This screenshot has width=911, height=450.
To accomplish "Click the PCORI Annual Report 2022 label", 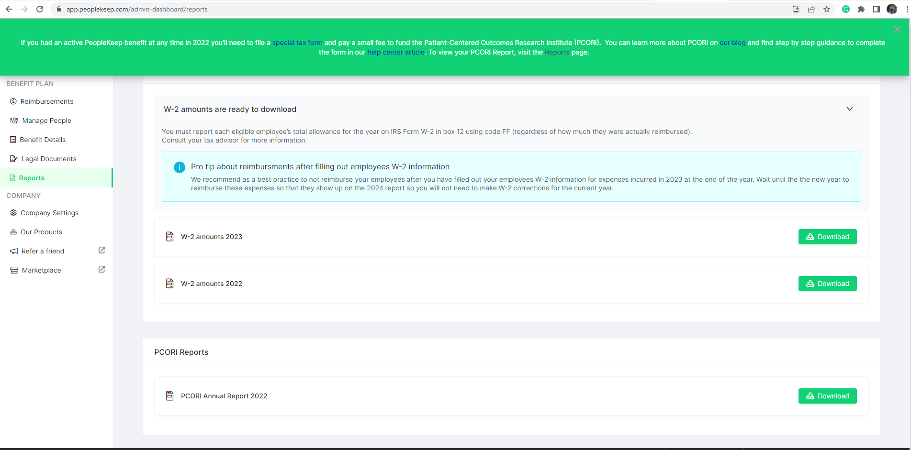I will [224, 396].
